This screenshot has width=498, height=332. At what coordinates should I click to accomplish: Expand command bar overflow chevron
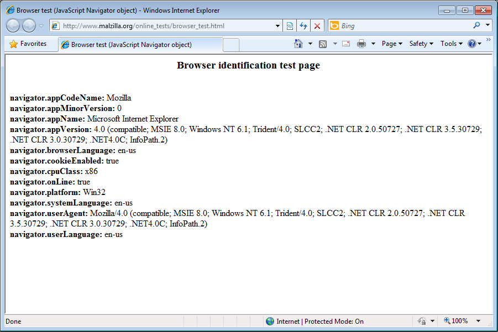[489, 40]
